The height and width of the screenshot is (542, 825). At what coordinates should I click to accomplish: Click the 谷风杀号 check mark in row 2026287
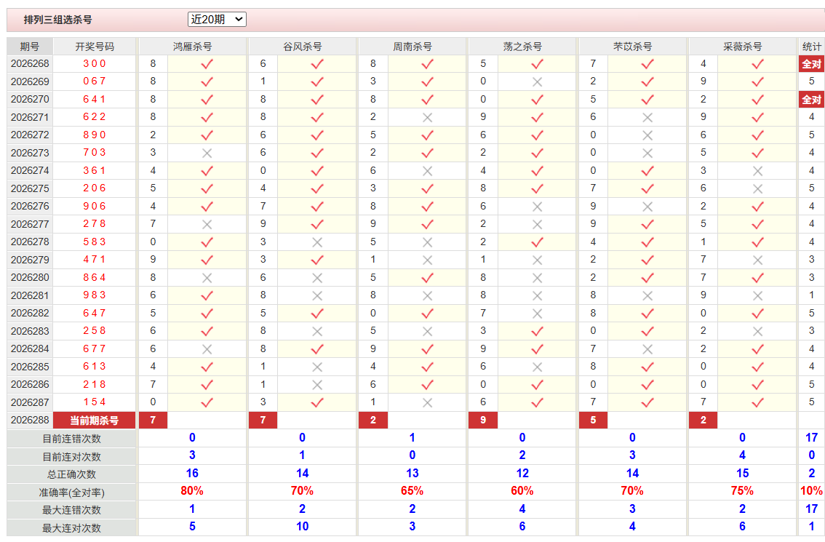pyautogui.click(x=316, y=402)
